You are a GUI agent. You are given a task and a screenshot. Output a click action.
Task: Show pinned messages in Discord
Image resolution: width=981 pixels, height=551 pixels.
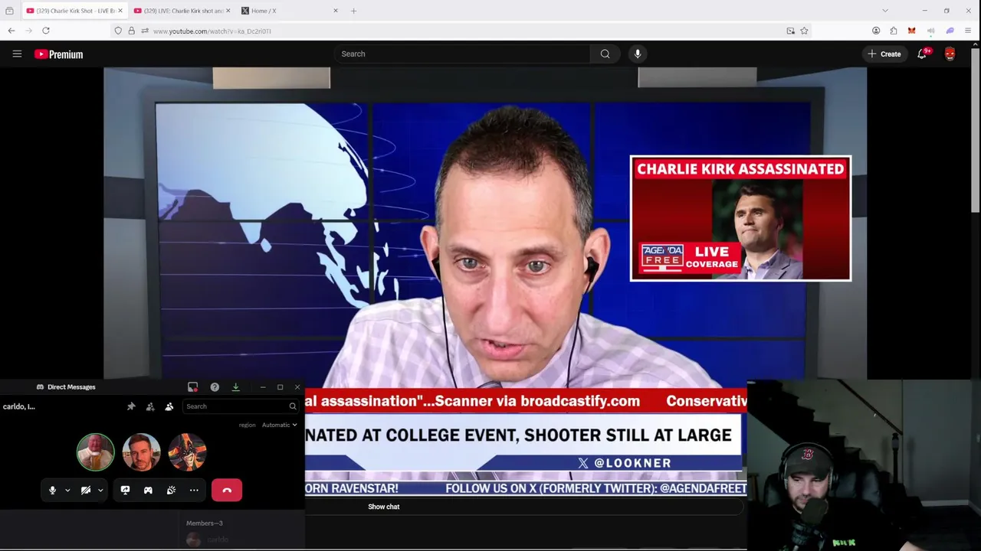coord(131,406)
